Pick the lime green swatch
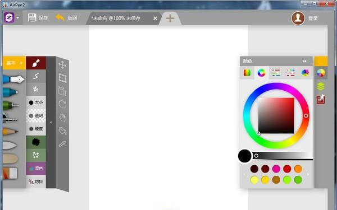 (287, 180)
